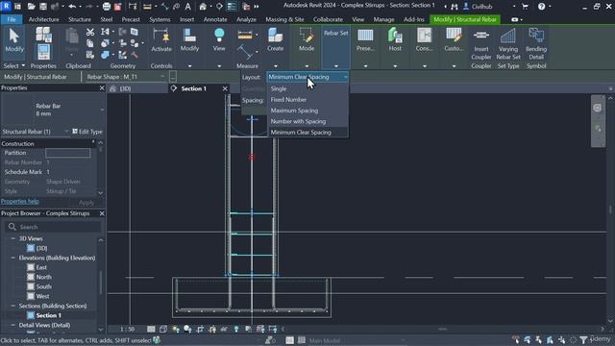The width and height of the screenshot is (615, 346).
Task: Choose the Varying Rebar Set tool
Action: pos(508,44)
